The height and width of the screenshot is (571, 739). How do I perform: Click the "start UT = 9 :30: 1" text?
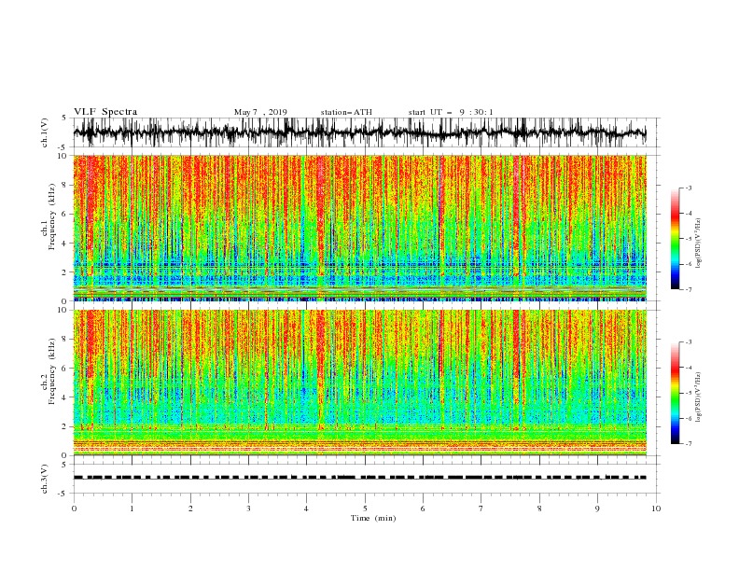click(451, 112)
